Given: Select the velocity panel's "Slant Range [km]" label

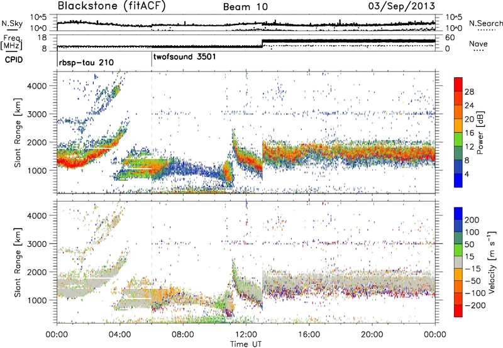Looking at the screenshot, I should pyautogui.click(x=18, y=262).
